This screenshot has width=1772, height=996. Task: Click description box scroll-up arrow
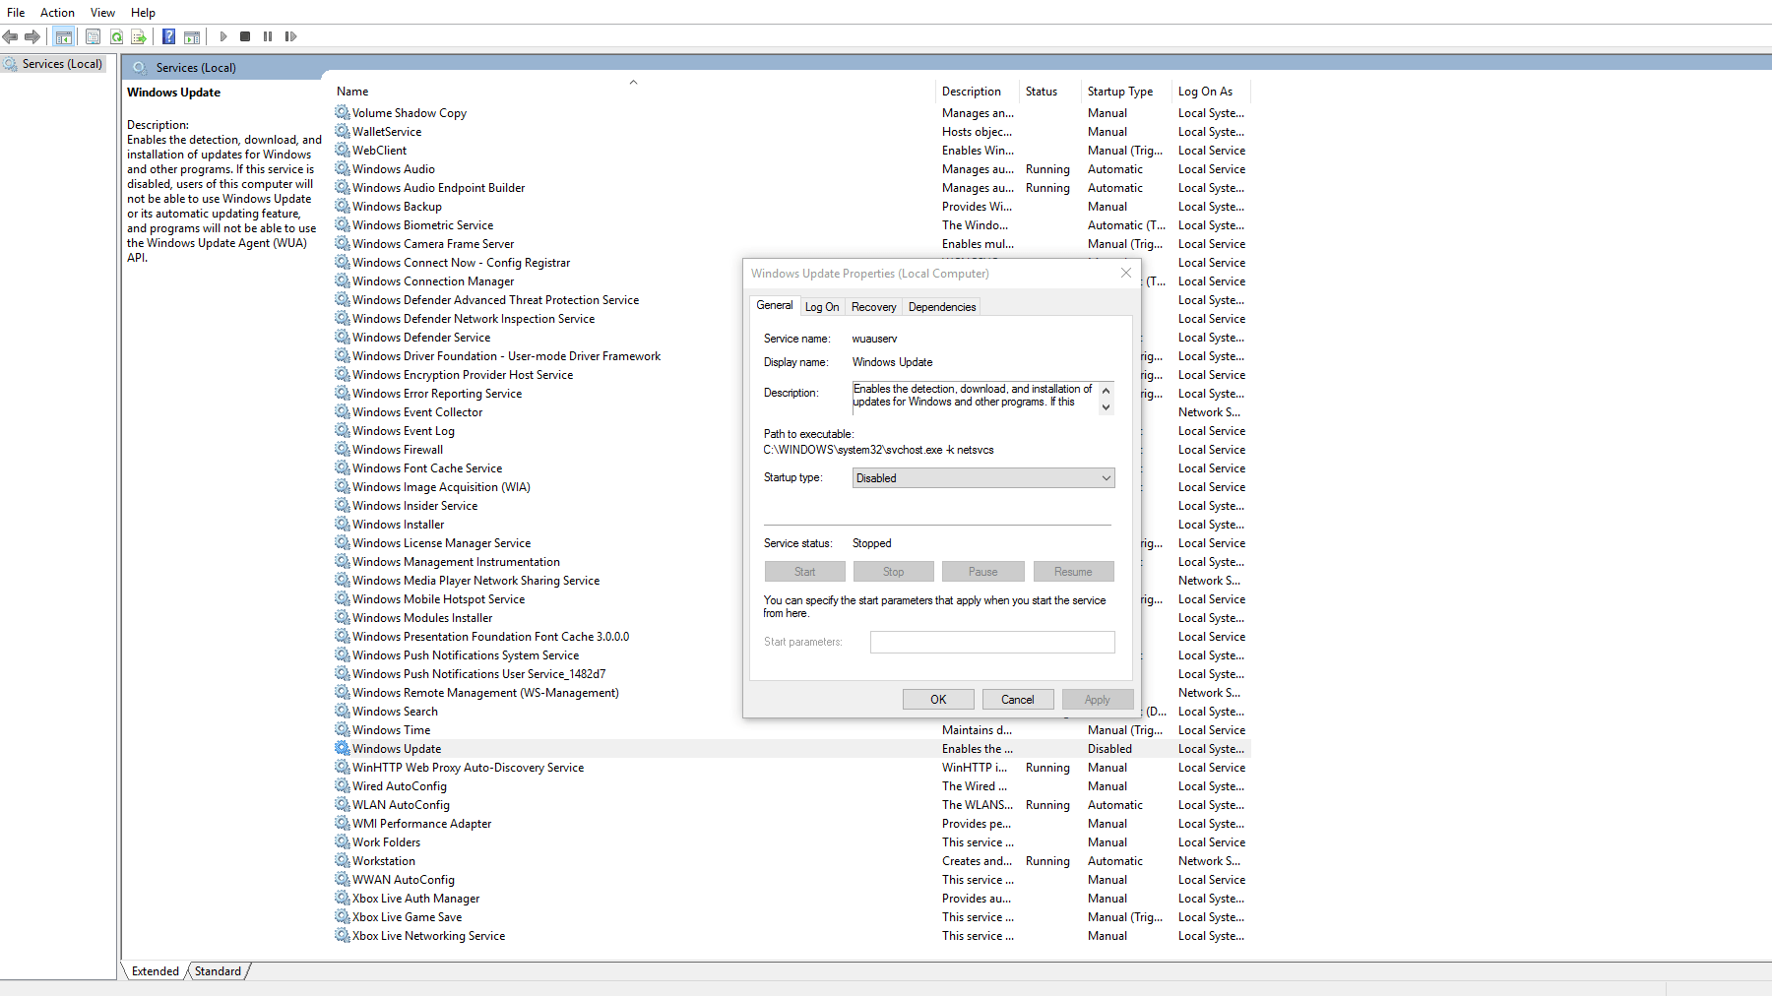coord(1107,391)
